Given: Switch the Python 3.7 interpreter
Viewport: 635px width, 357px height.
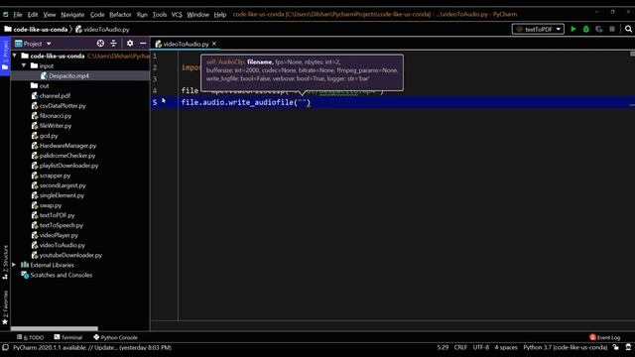Looking at the screenshot, I should click(566, 347).
